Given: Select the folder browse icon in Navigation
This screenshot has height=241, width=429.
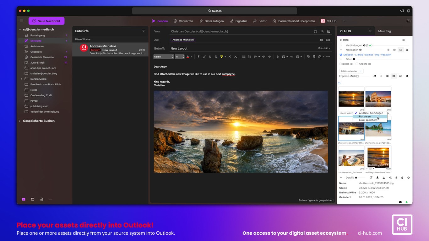Looking at the screenshot, I should [x=401, y=50].
